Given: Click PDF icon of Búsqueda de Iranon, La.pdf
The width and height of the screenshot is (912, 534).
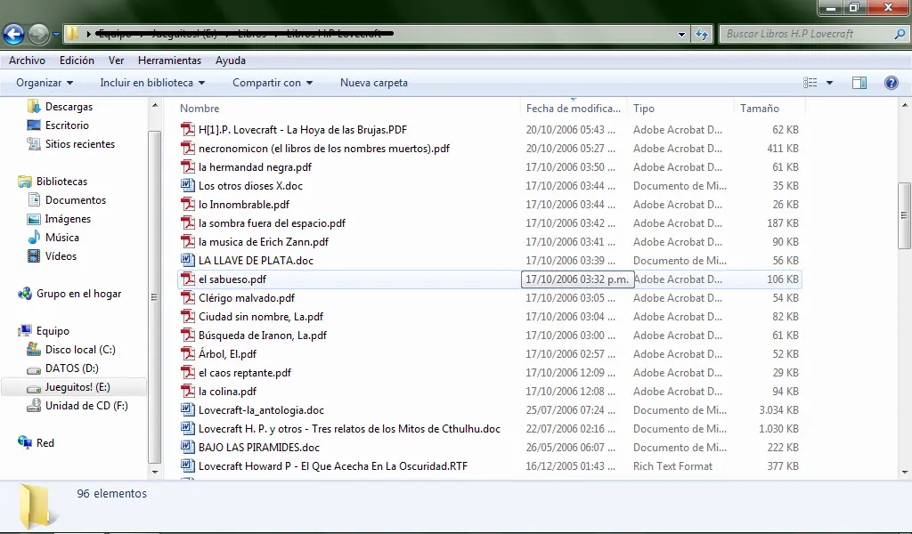Looking at the screenshot, I should [187, 336].
